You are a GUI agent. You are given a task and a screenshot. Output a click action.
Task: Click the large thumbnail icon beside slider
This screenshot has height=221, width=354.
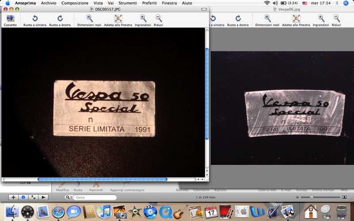tap(344, 197)
